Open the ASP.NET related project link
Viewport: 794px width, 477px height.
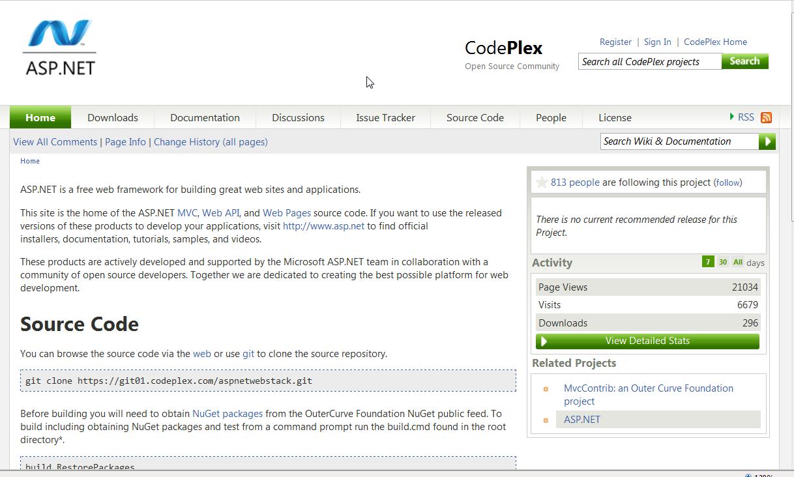(582, 420)
